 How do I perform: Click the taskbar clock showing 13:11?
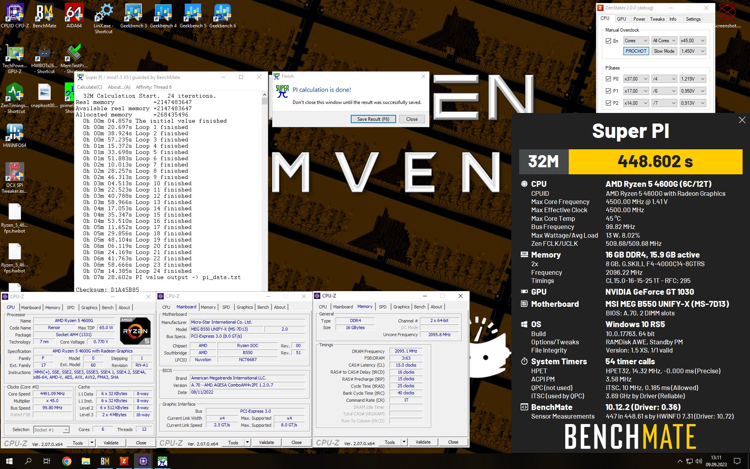(716, 461)
